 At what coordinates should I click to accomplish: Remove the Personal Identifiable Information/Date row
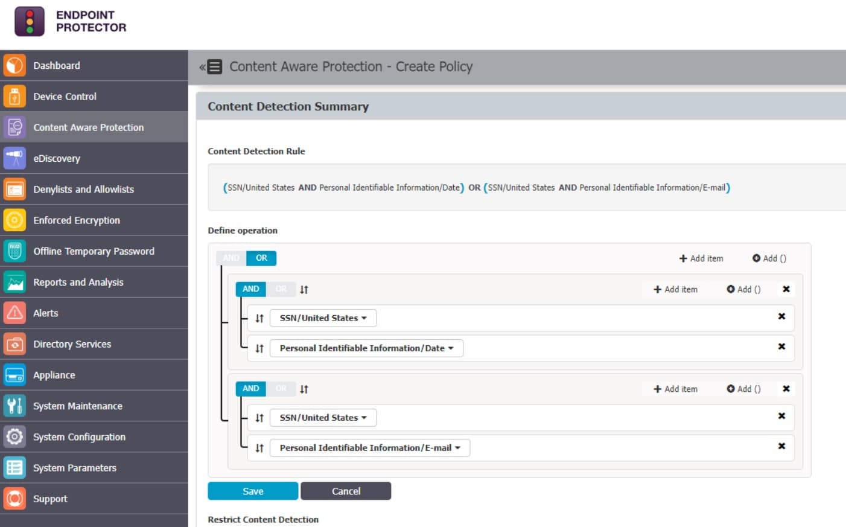click(781, 347)
